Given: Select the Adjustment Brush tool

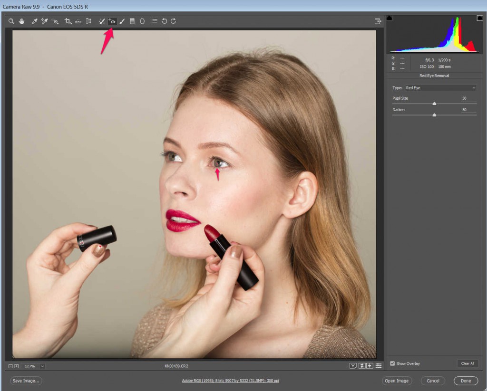Looking at the screenshot, I should point(122,21).
